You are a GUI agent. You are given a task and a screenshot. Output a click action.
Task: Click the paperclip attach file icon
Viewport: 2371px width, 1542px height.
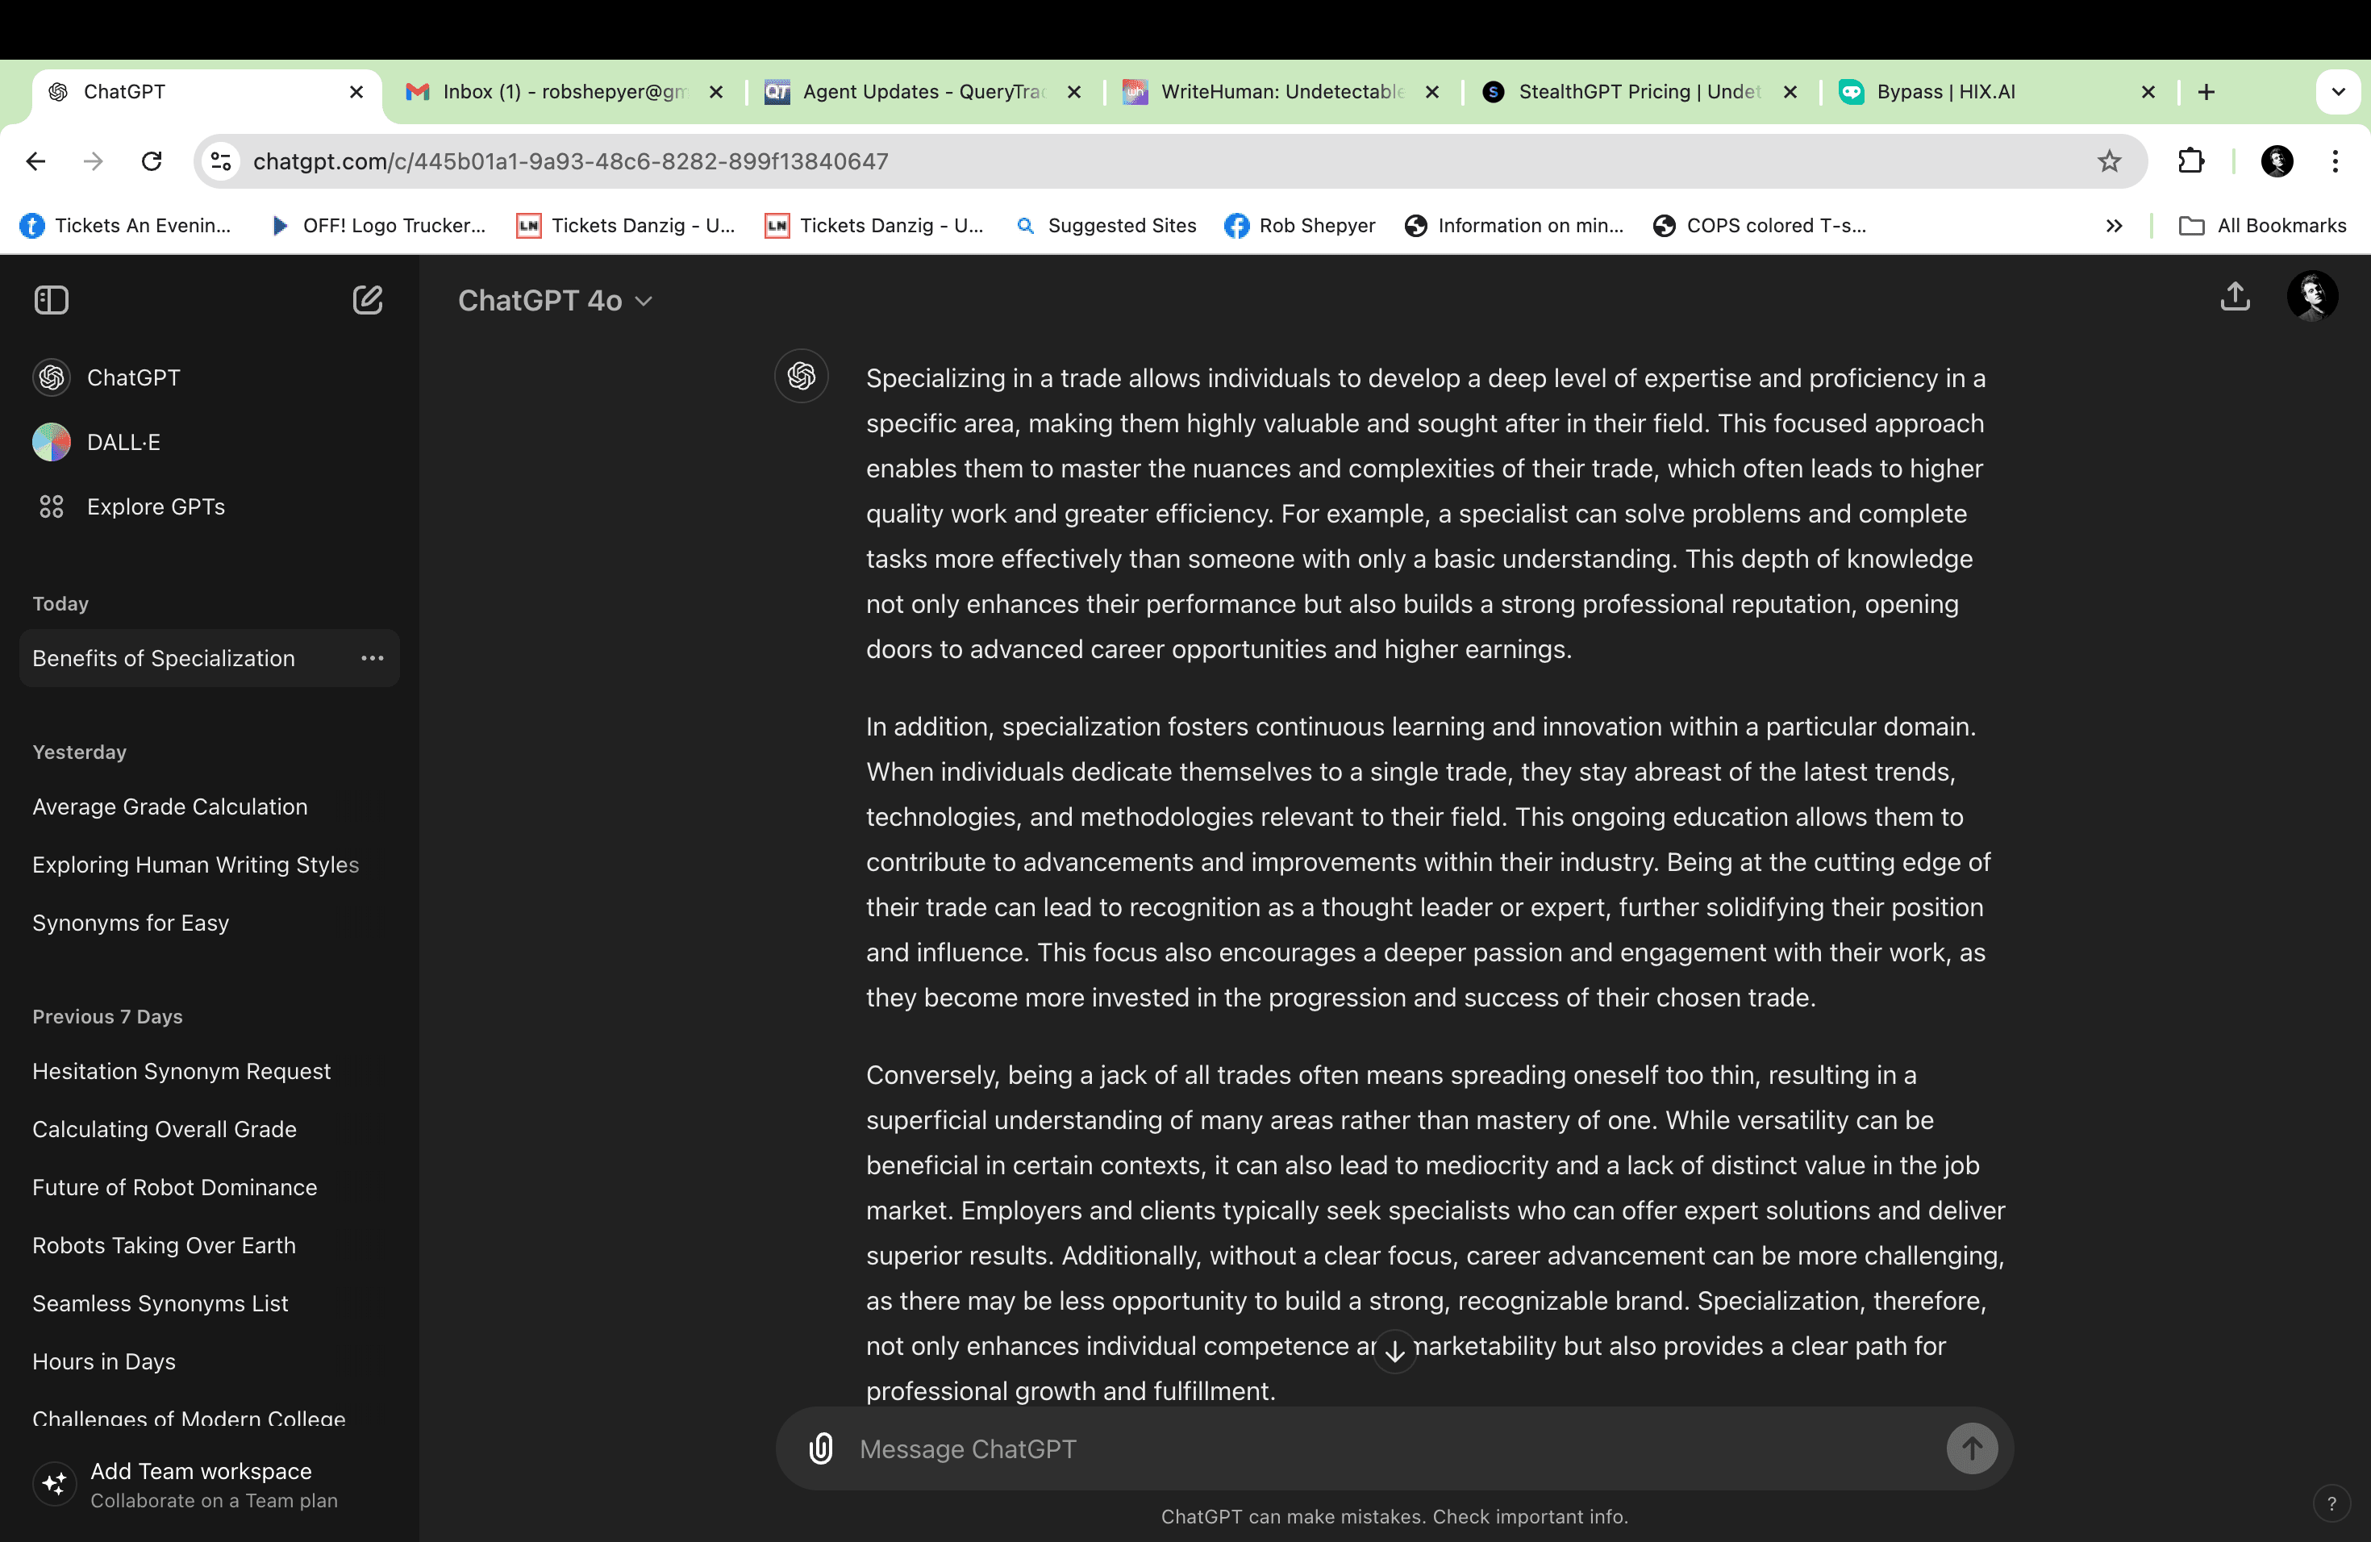tap(820, 1448)
